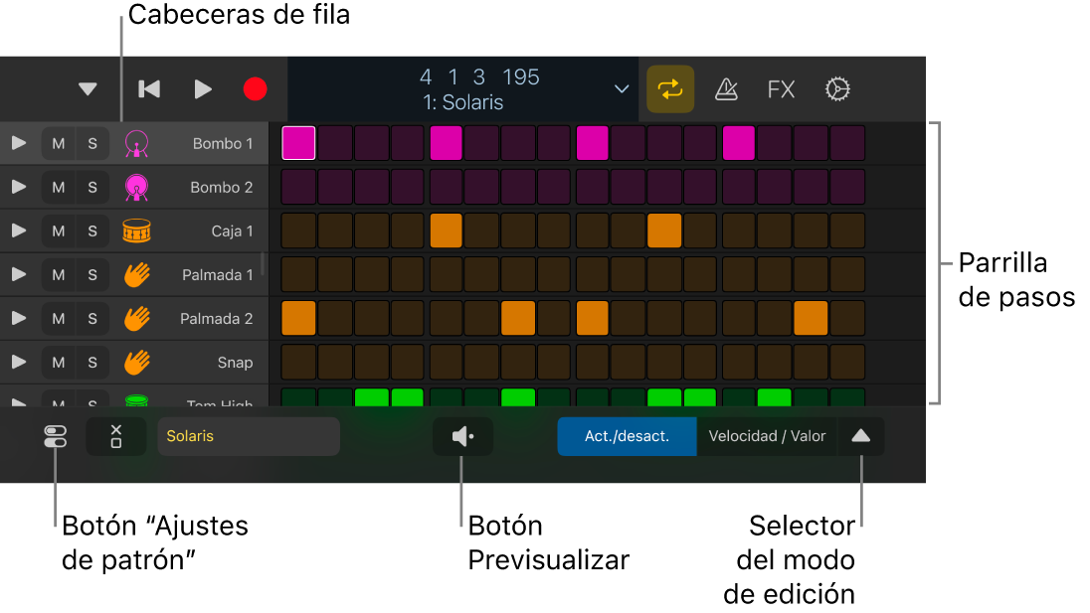Start playback with the play button
Screen dimensions: 1090x613
[x=203, y=89]
